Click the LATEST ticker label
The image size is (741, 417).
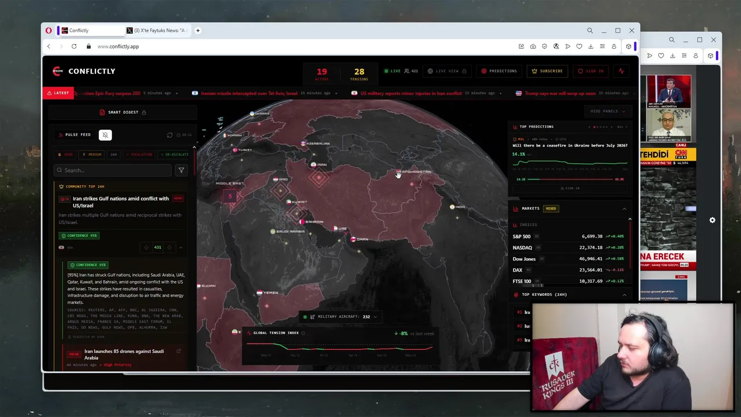[58, 93]
